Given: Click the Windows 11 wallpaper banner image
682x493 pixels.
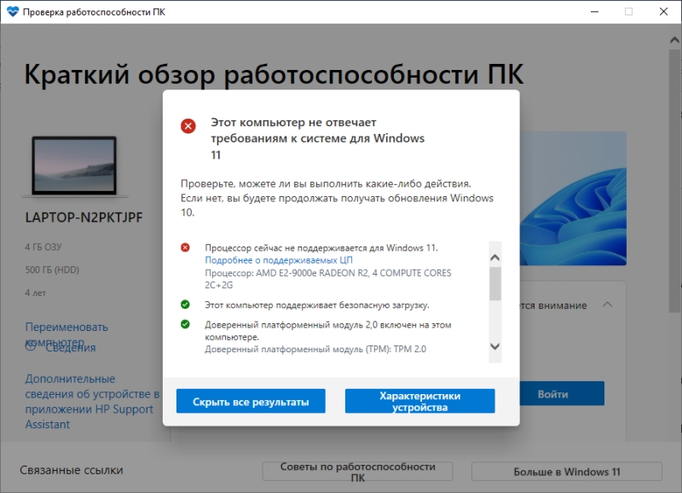Looking at the screenshot, I should pos(573,199).
